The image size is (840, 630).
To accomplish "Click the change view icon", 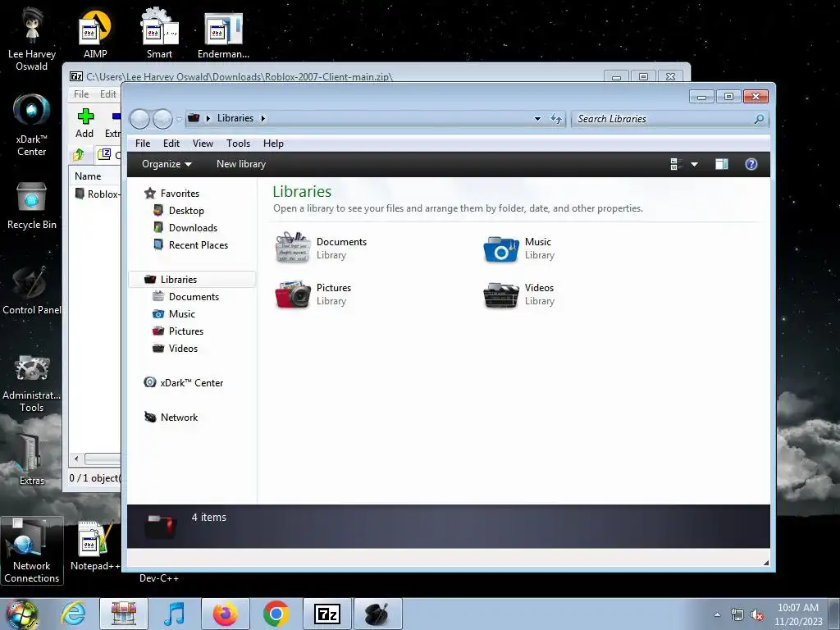I will click(676, 164).
